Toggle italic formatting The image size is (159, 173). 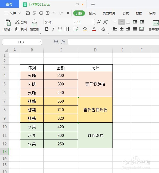pyautogui.click(x=53, y=29)
